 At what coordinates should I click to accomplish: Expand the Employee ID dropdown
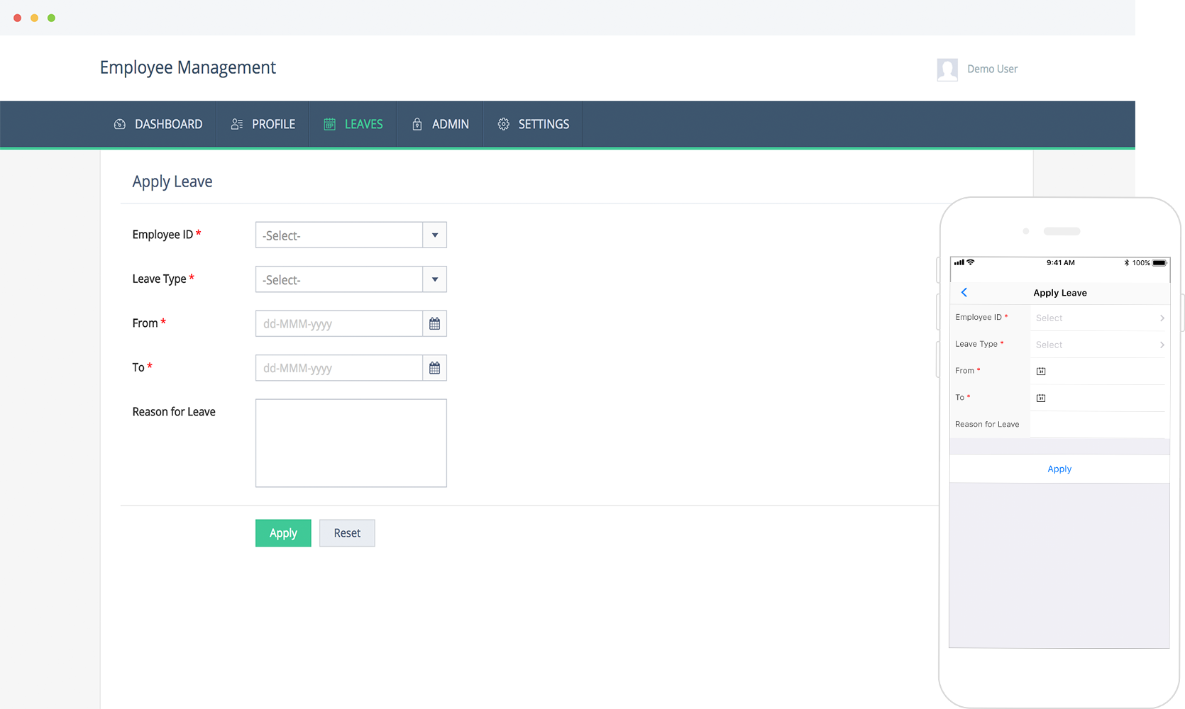[434, 235]
